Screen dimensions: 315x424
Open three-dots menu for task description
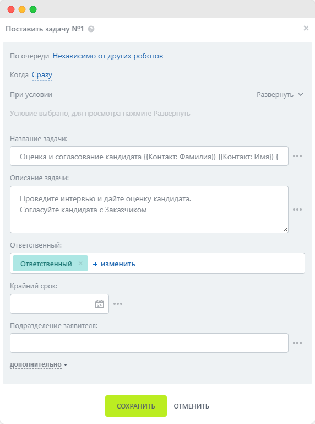(x=297, y=210)
